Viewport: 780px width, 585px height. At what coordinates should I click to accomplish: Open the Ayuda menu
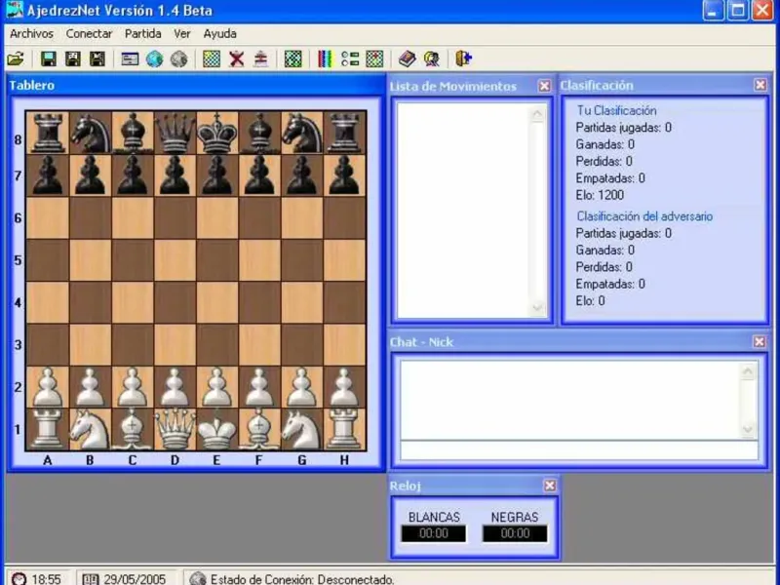pos(220,34)
